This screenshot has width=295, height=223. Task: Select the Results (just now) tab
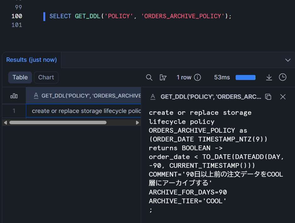point(31,60)
